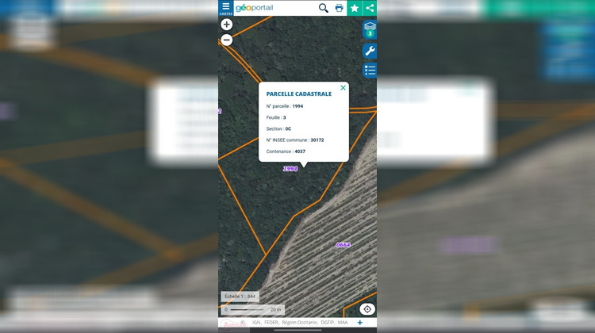The width and height of the screenshot is (595, 333).
Task: Click the Échelle 1:844 scale box
Action: click(240, 297)
